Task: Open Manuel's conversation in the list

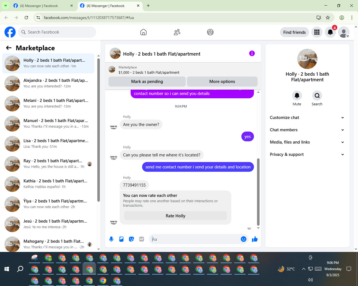Action: click(48, 124)
